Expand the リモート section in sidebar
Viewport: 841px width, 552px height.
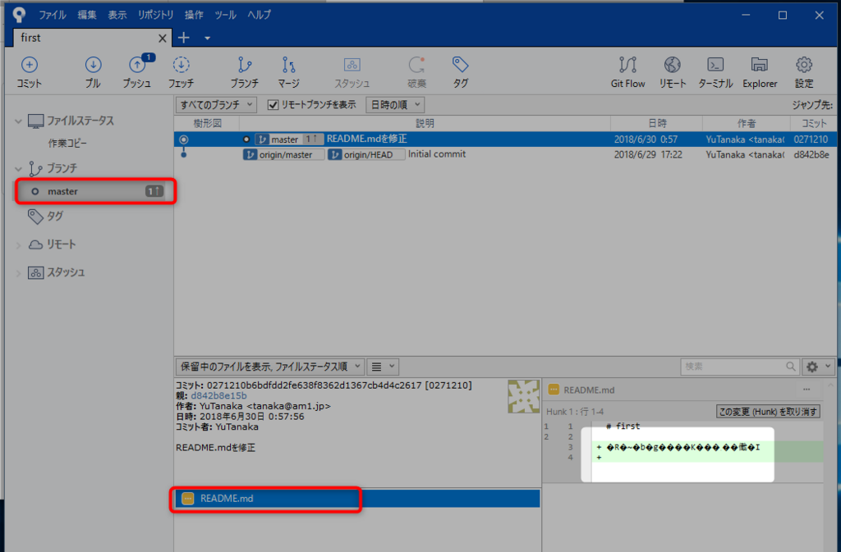click(18, 243)
